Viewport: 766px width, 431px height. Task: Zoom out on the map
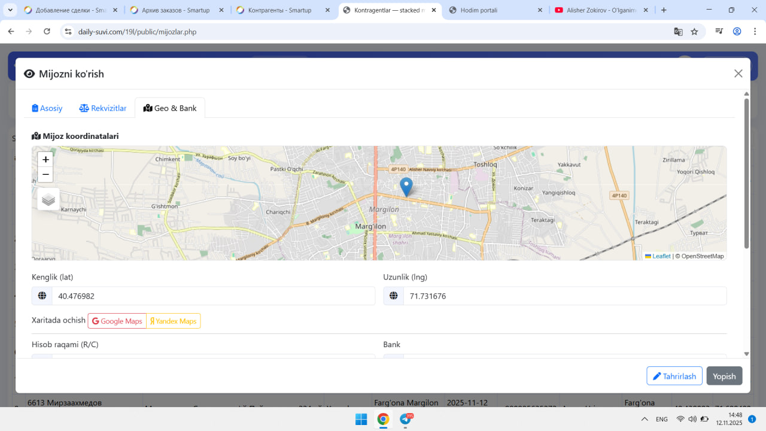coord(45,175)
